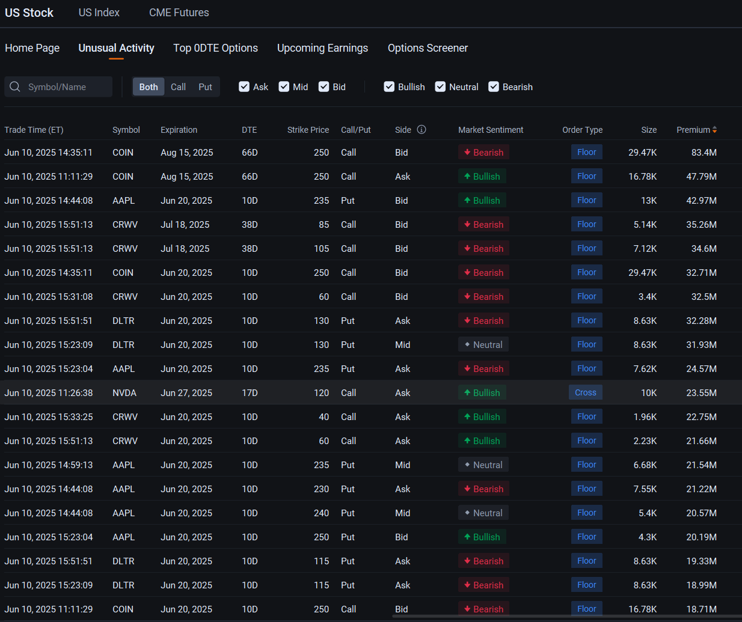Open the Side column info icon

(422, 129)
